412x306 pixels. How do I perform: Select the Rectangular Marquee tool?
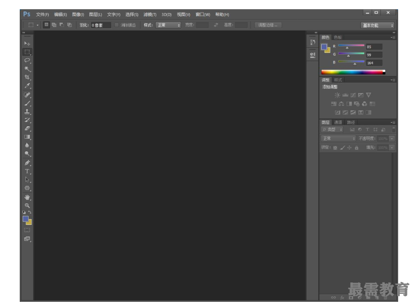click(x=27, y=52)
